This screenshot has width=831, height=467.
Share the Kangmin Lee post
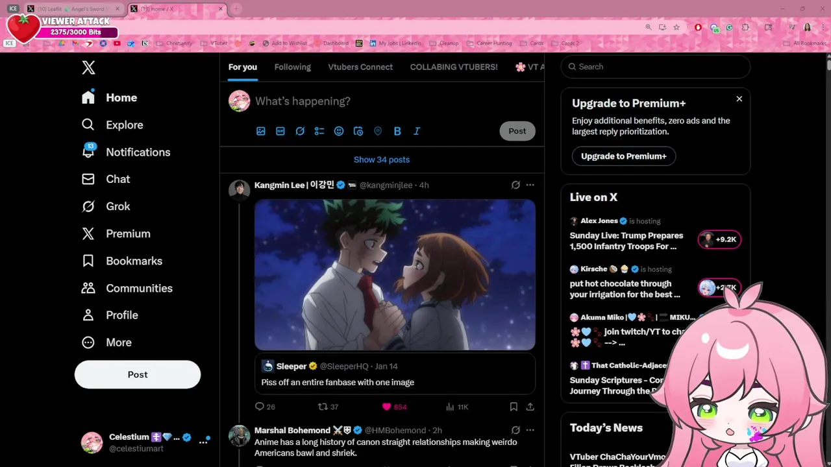[530, 407]
